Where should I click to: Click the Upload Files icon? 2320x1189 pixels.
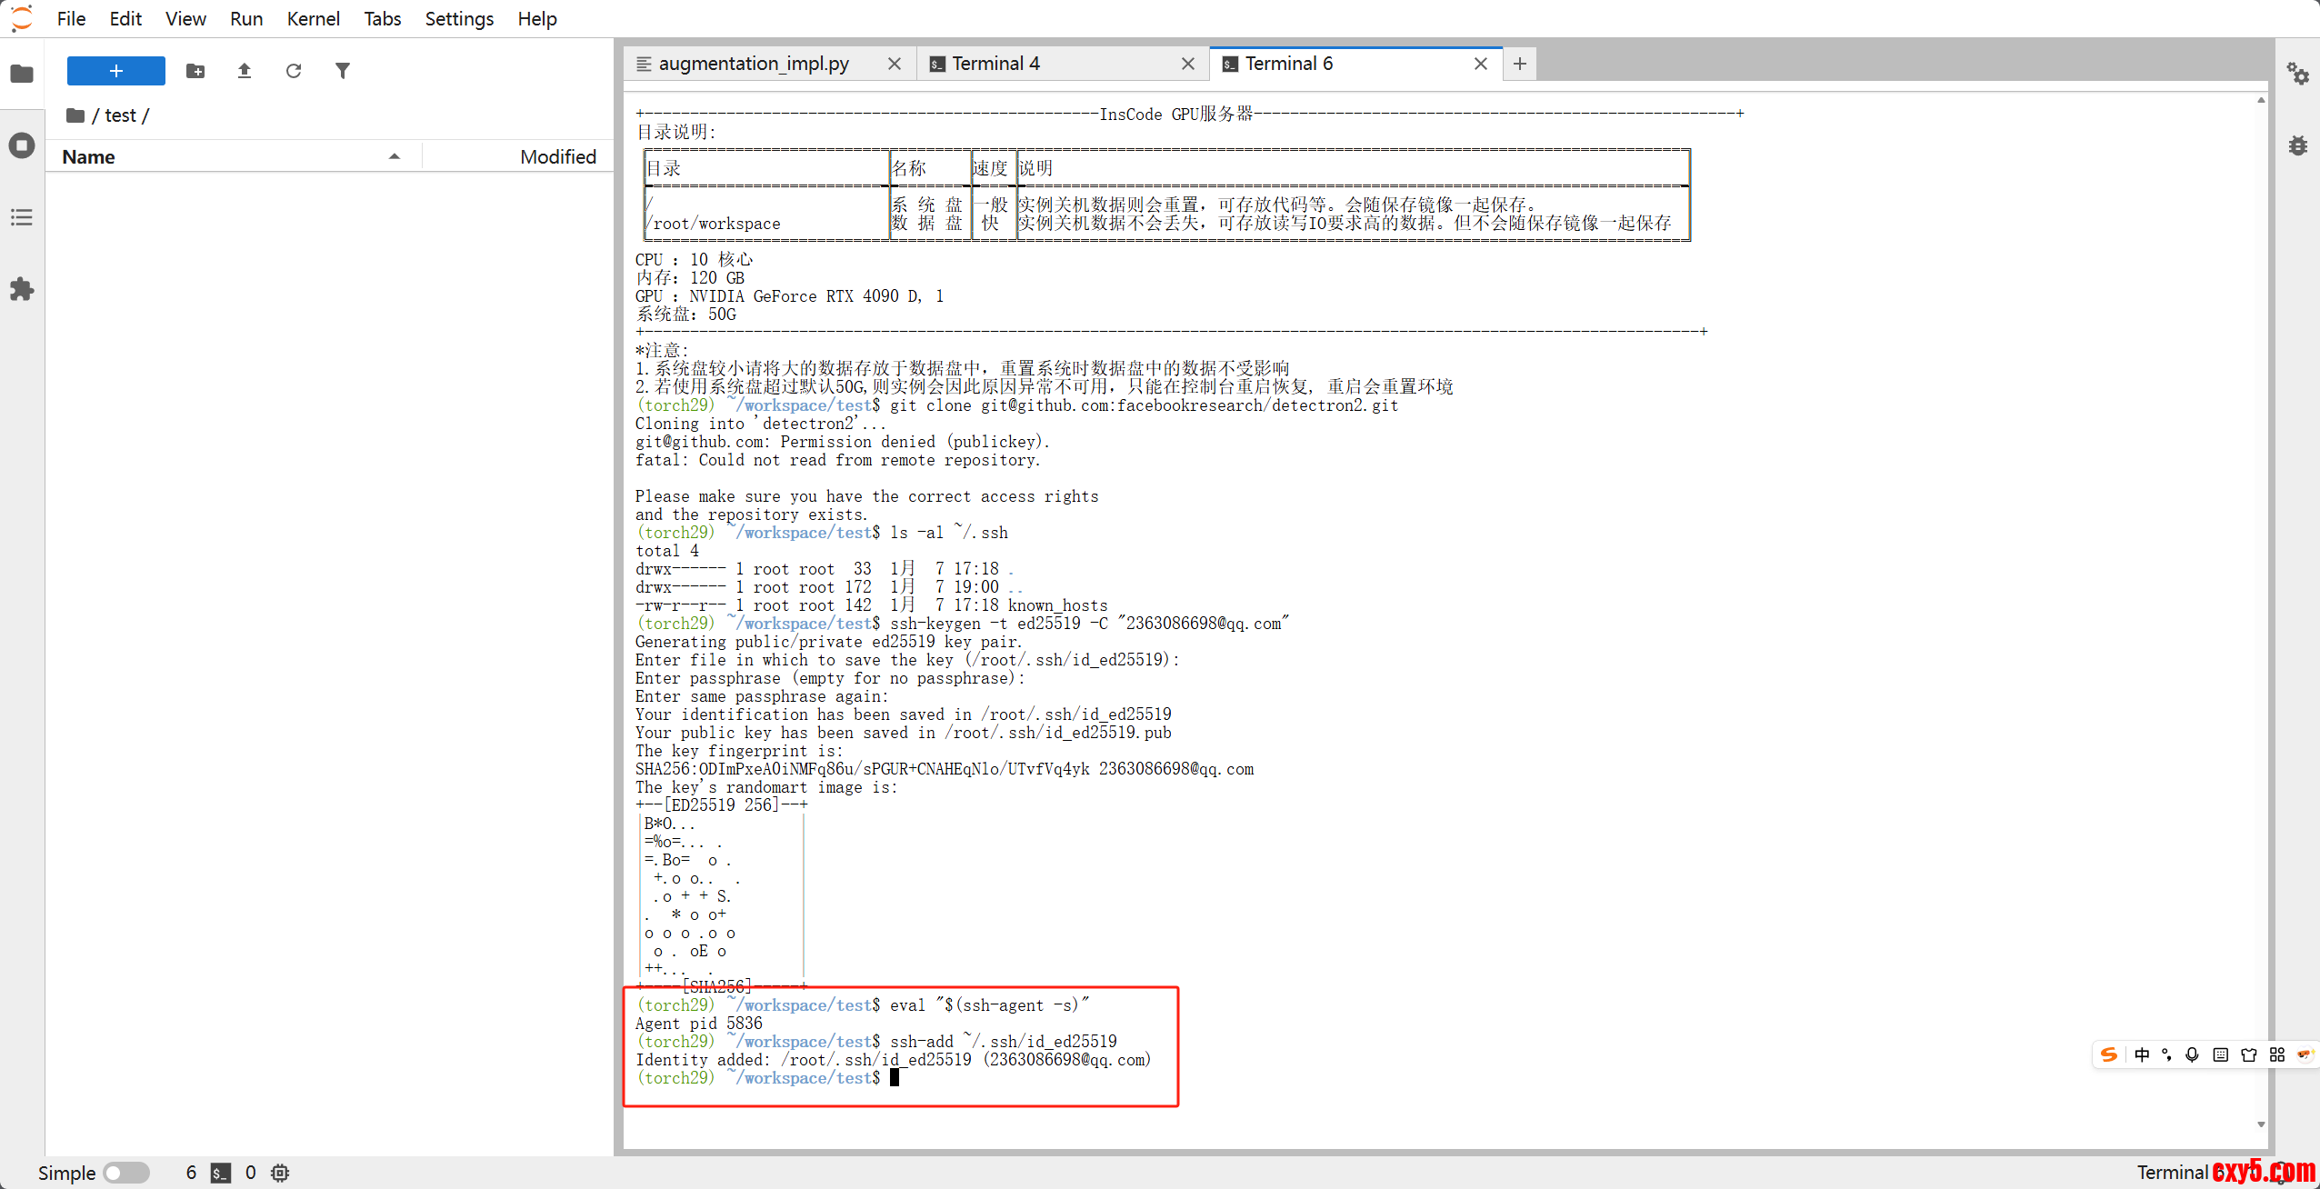point(245,71)
